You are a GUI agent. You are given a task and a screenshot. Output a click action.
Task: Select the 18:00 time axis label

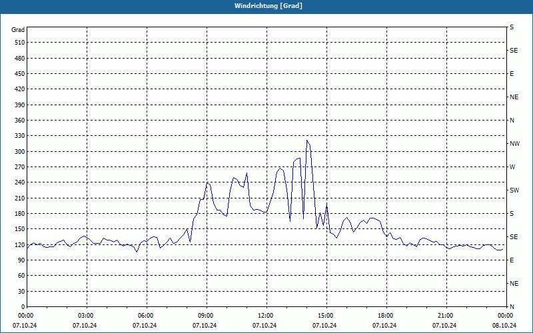(x=385, y=316)
